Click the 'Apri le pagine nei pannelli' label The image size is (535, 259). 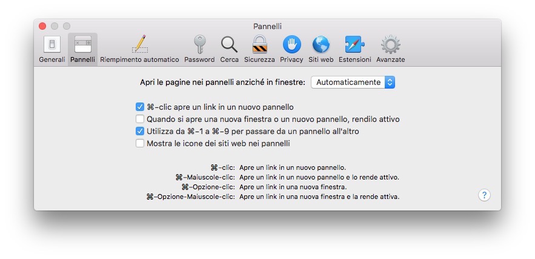click(x=222, y=82)
